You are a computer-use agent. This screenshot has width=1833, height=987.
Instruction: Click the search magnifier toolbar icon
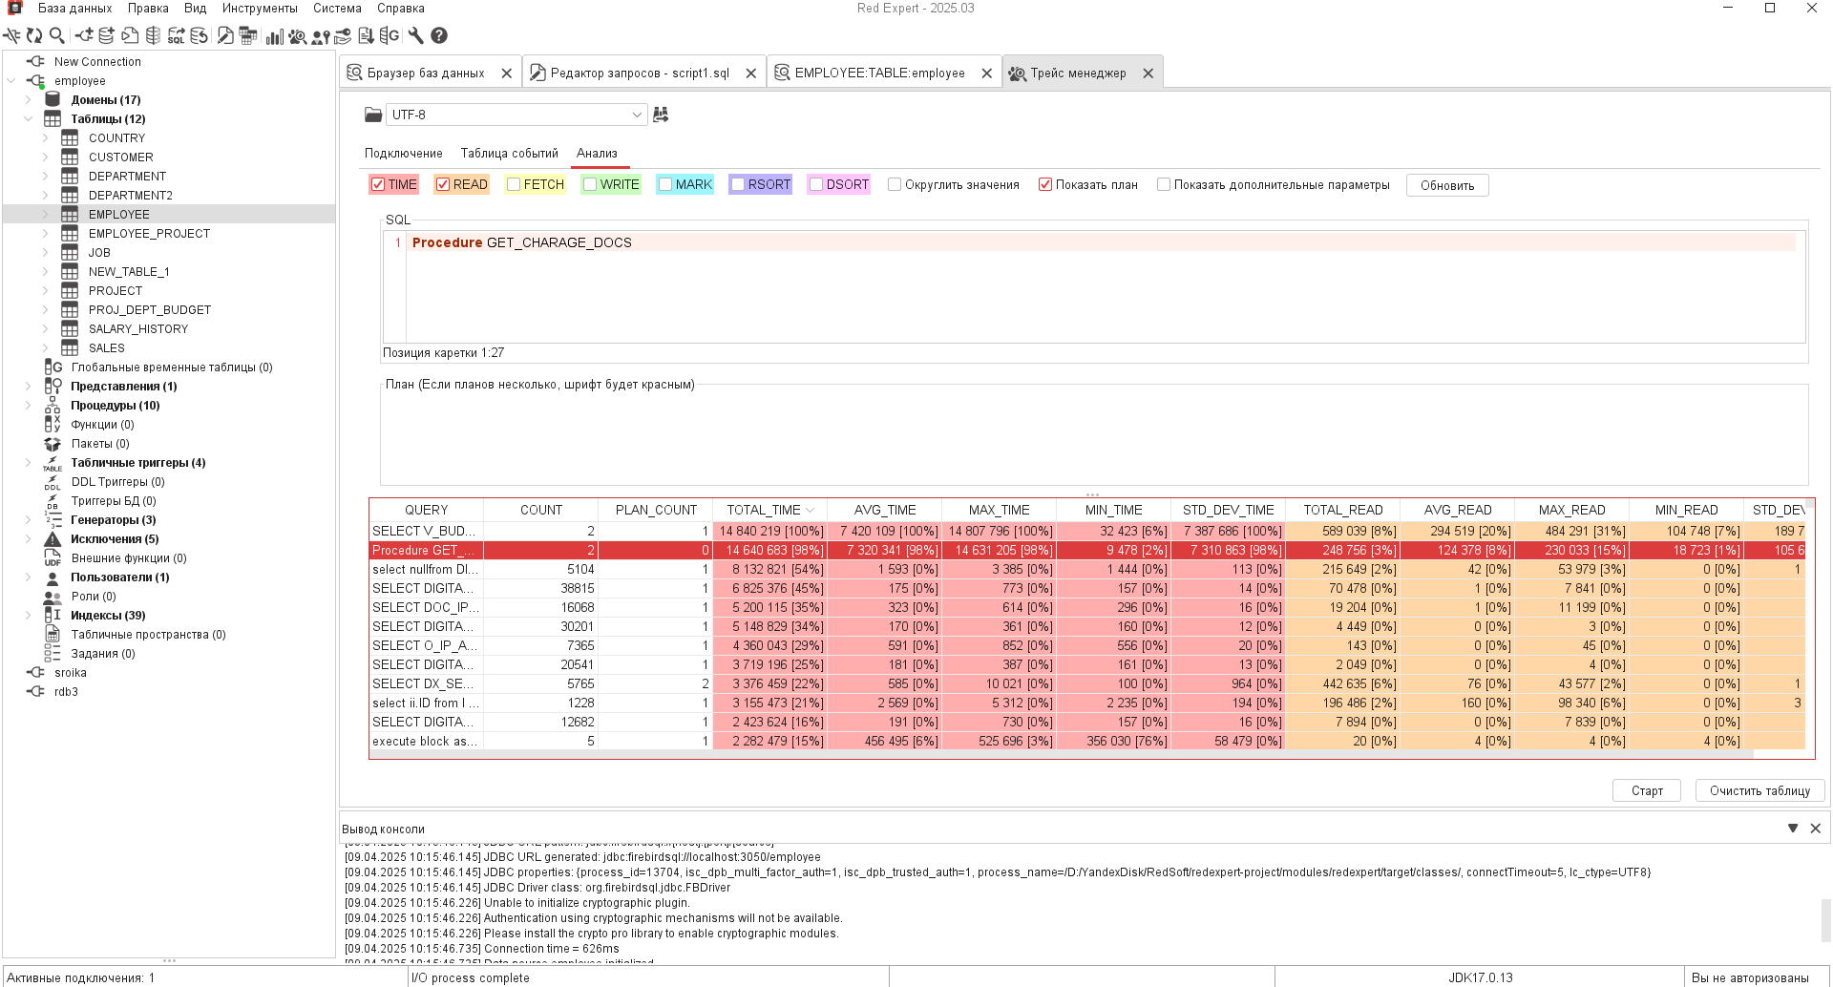tap(57, 35)
